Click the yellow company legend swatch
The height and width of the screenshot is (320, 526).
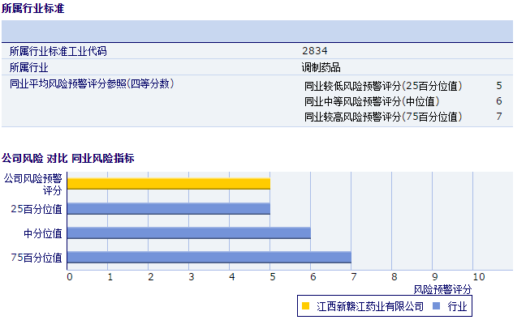pos(305,306)
